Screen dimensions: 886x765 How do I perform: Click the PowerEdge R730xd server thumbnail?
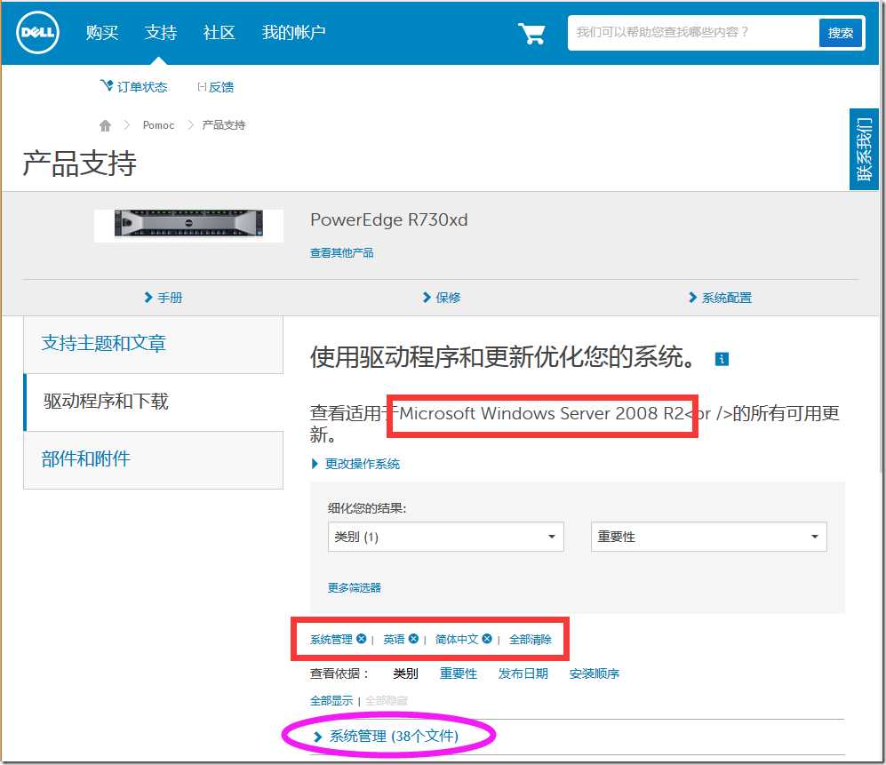tap(188, 224)
